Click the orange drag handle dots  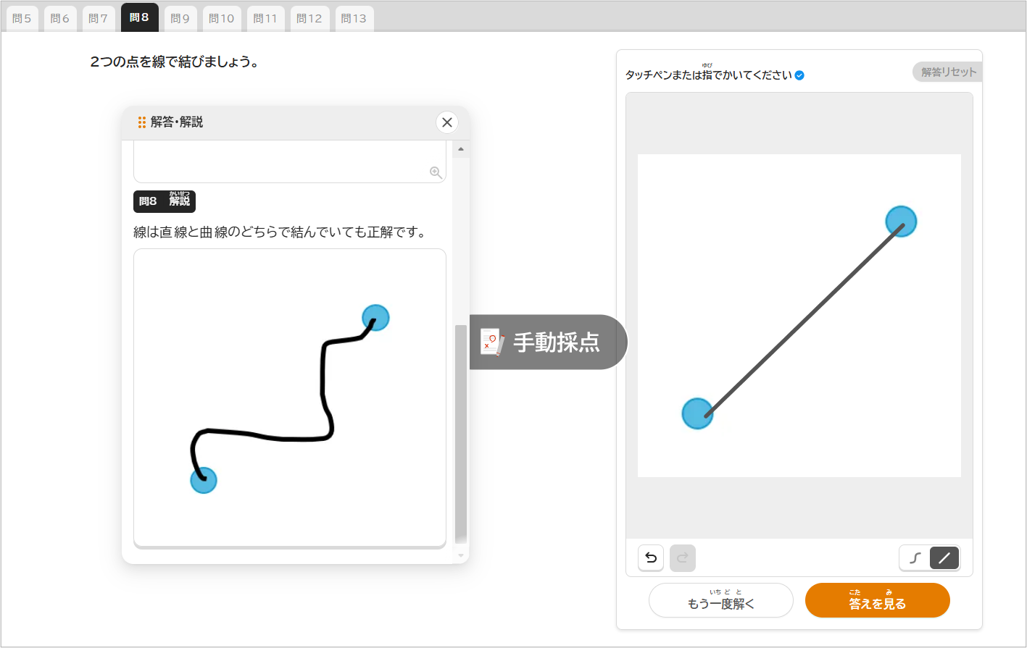pyautogui.click(x=142, y=122)
